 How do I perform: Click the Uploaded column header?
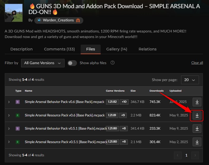[176, 91]
